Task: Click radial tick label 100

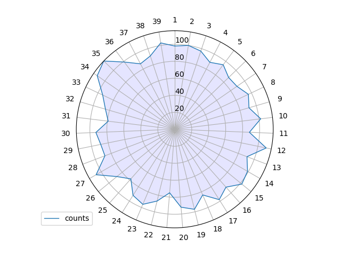Action: click(182, 40)
